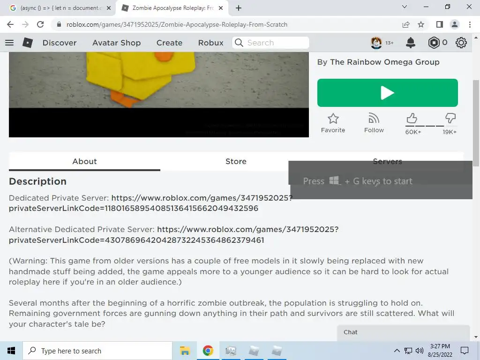
Task: Open the Discover page
Action: 60,43
